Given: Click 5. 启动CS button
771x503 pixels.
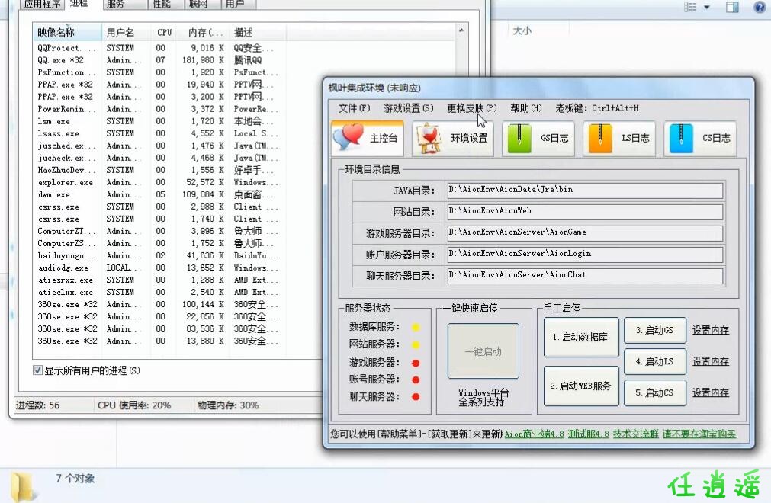Looking at the screenshot, I should click(654, 393).
